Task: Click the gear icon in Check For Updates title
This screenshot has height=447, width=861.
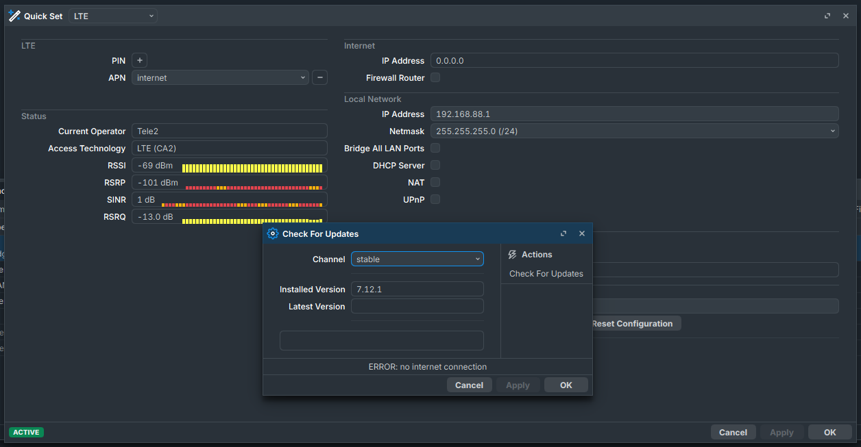Action: [x=272, y=234]
